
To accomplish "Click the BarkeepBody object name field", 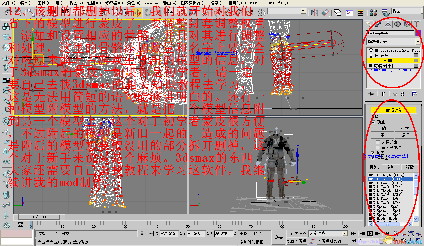I will pyautogui.click(x=390, y=33).
